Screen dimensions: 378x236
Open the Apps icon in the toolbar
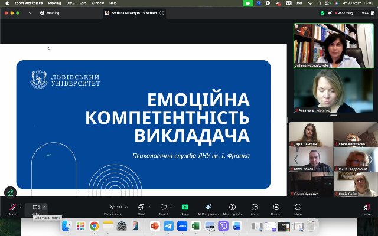pyautogui.click(x=254, y=208)
